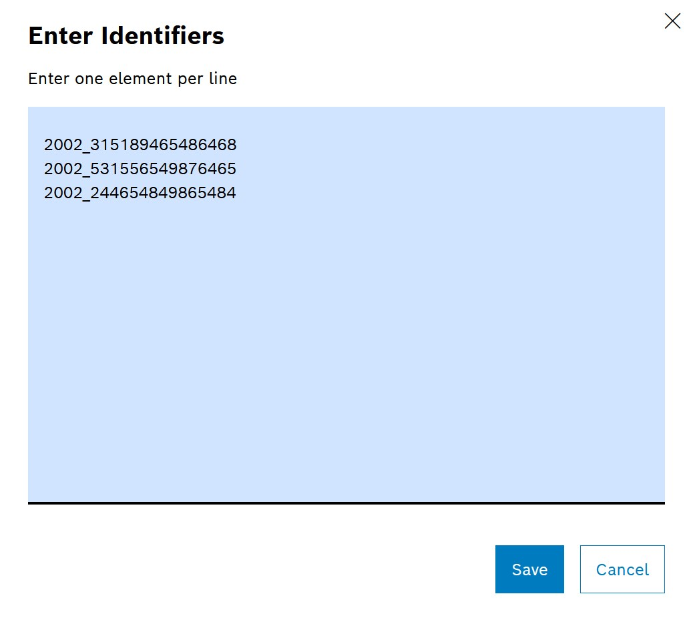Set cursor after last digit of 2002_244654849865484
Viewport: 691px width, 624px height.
pyautogui.click(x=236, y=193)
